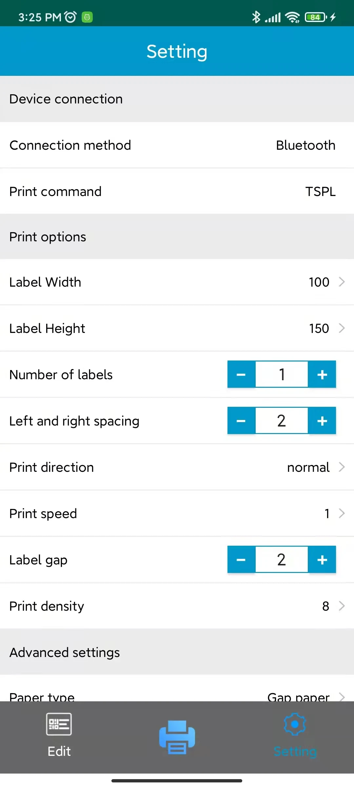The image size is (354, 788).
Task: Edit the Number of labels value field
Action: [x=282, y=374]
